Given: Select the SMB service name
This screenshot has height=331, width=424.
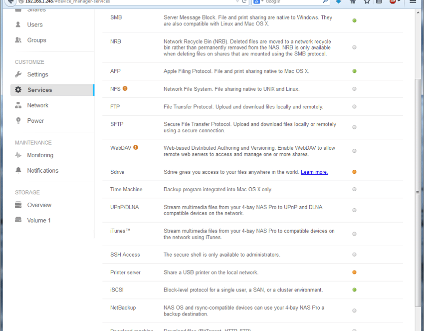Looking at the screenshot, I should [116, 17].
